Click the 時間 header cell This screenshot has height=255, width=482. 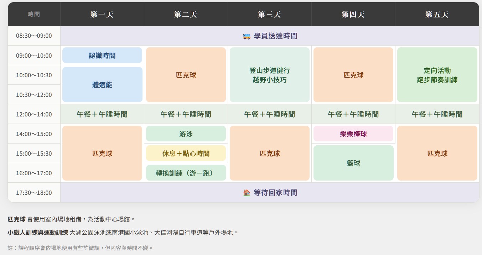pos(34,15)
